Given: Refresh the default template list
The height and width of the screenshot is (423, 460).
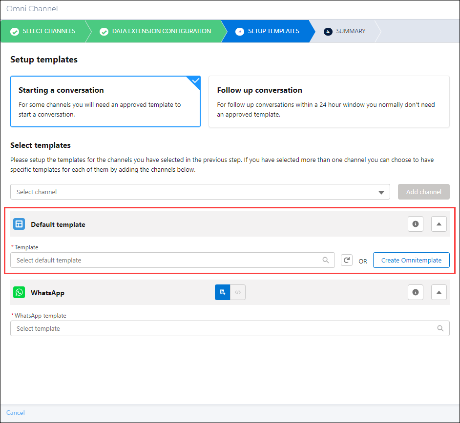Looking at the screenshot, I should (347, 260).
